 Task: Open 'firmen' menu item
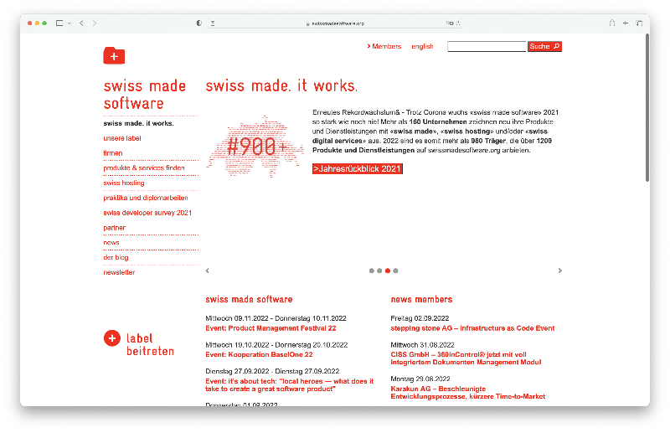113,153
